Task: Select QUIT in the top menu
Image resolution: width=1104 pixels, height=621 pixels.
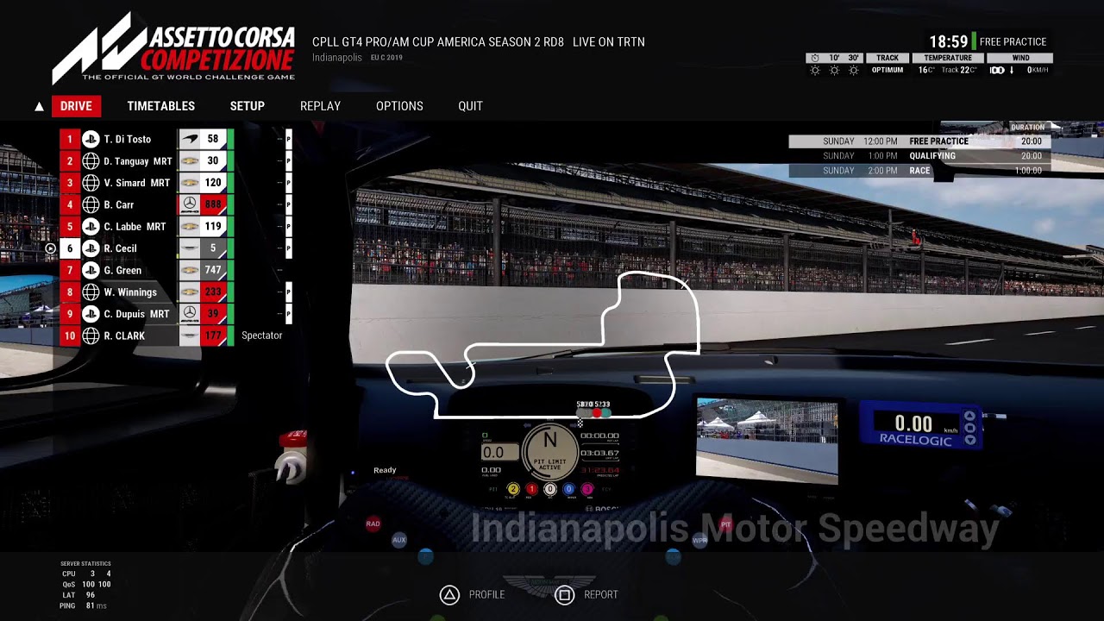Action: [470, 106]
